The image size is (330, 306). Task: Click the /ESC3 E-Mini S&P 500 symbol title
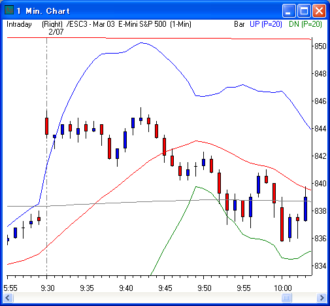pyautogui.click(x=129, y=24)
